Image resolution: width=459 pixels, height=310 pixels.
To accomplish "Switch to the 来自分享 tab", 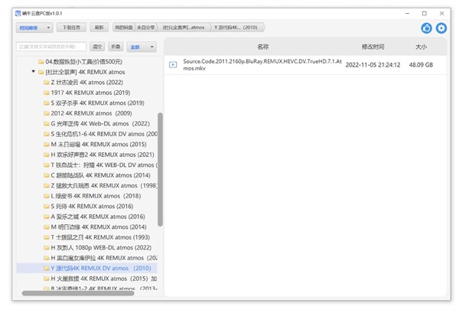I will 146,28.
